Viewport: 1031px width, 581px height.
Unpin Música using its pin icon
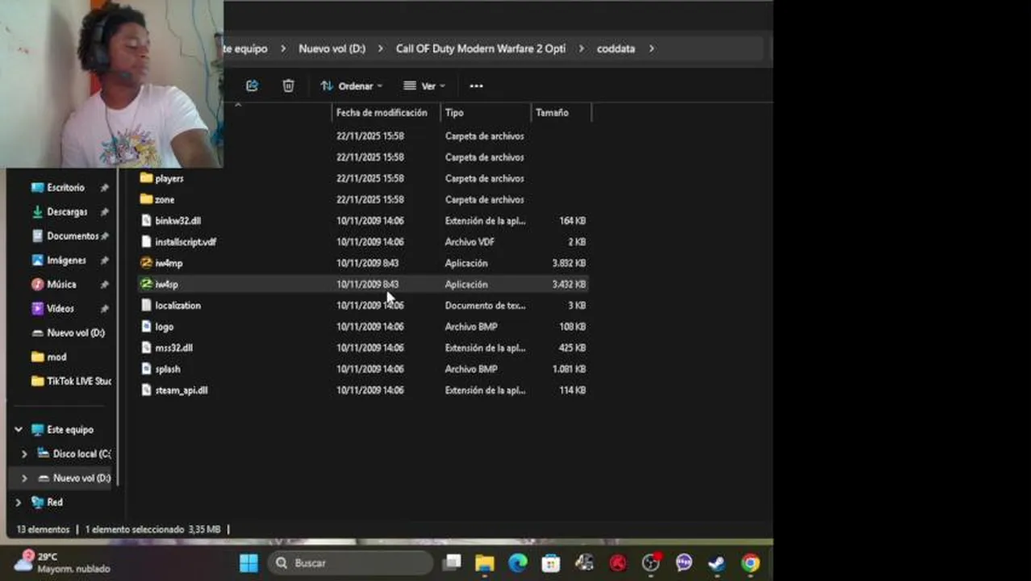[104, 284]
